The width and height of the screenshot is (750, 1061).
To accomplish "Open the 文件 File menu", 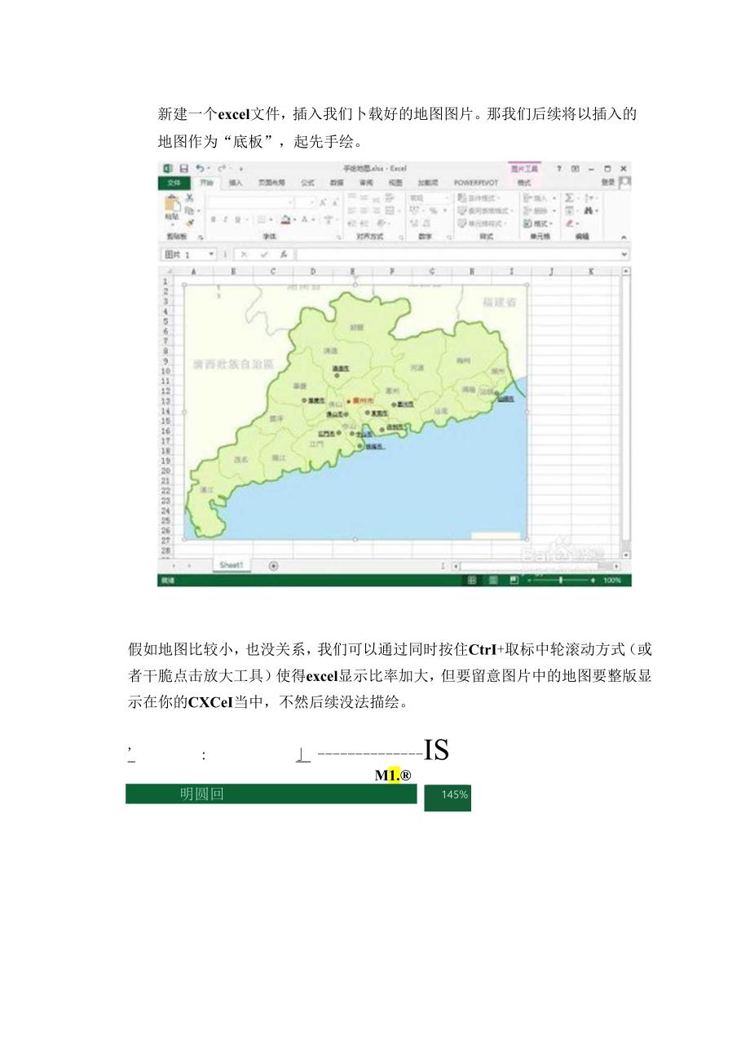I will pyautogui.click(x=174, y=183).
